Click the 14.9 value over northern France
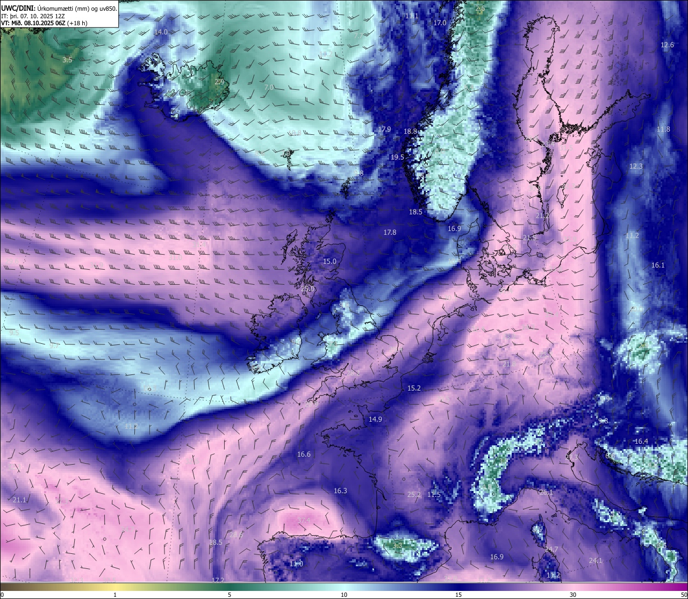The image size is (688, 599). click(375, 420)
